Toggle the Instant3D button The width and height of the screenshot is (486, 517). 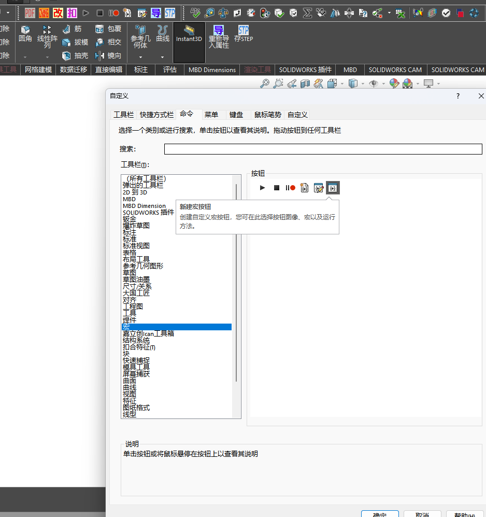pos(189,34)
